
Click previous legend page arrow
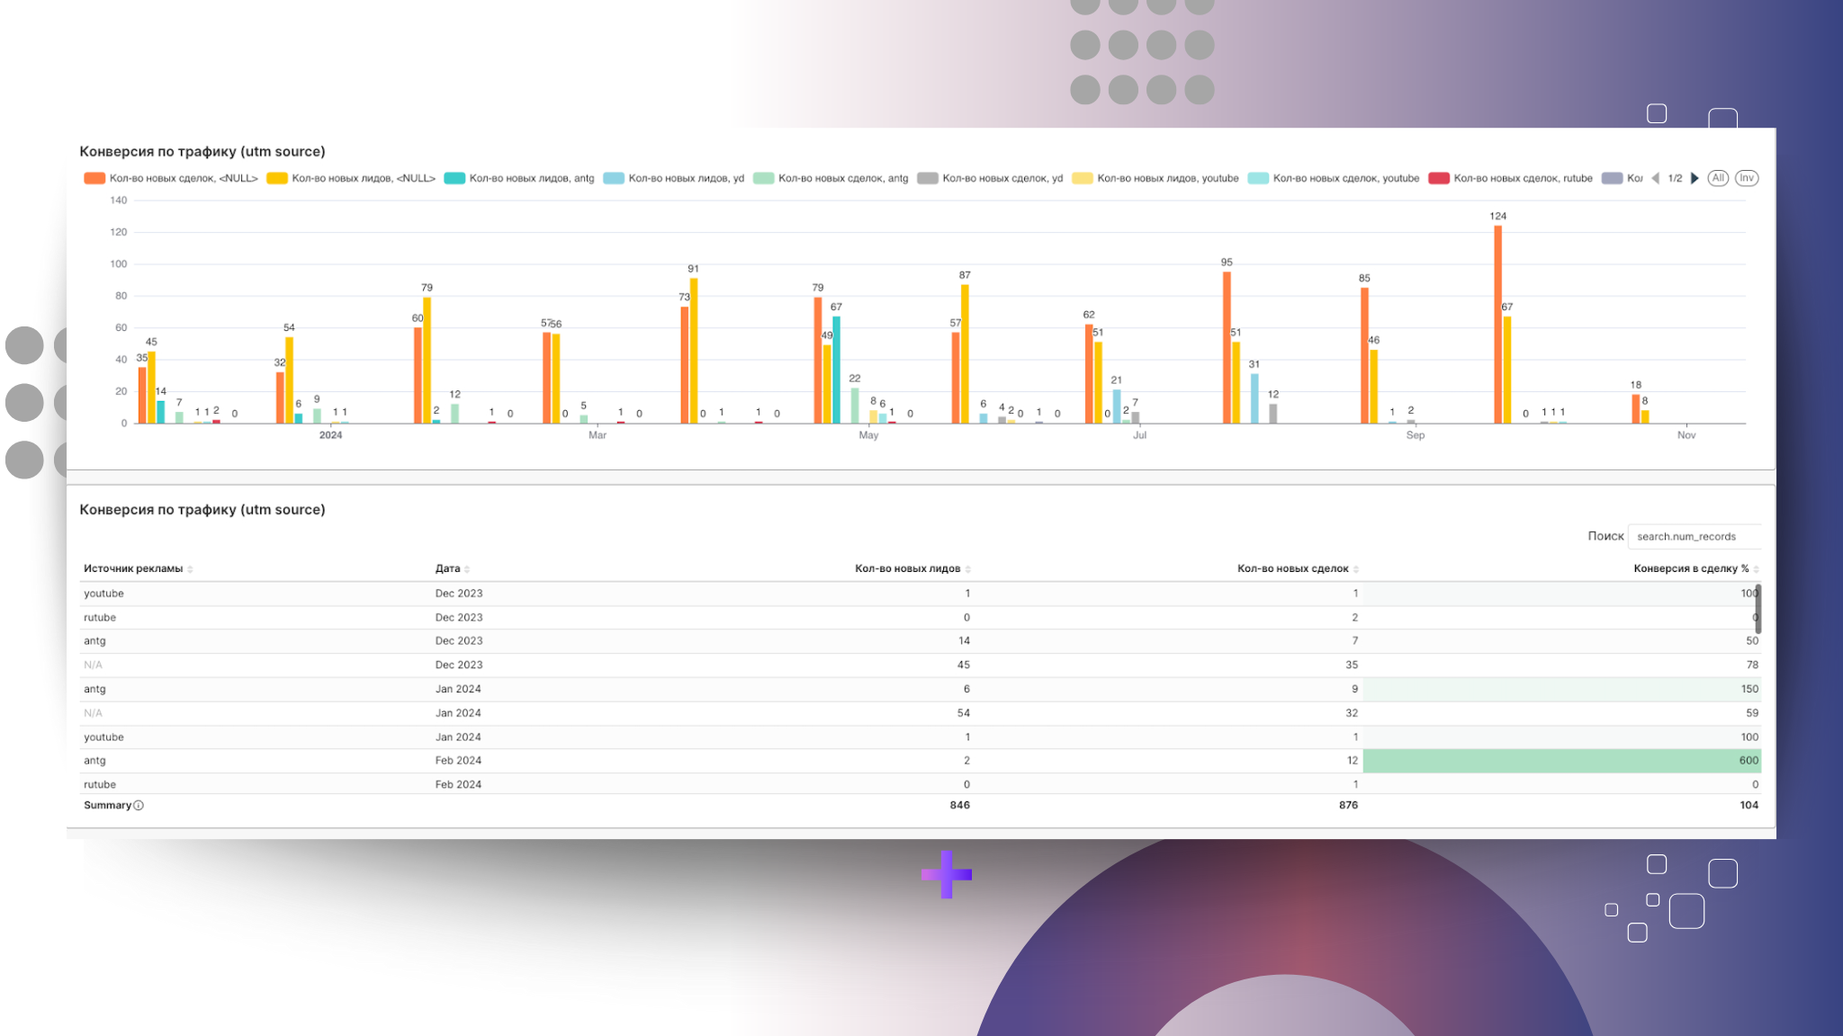pyautogui.click(x=1656, y=178)
